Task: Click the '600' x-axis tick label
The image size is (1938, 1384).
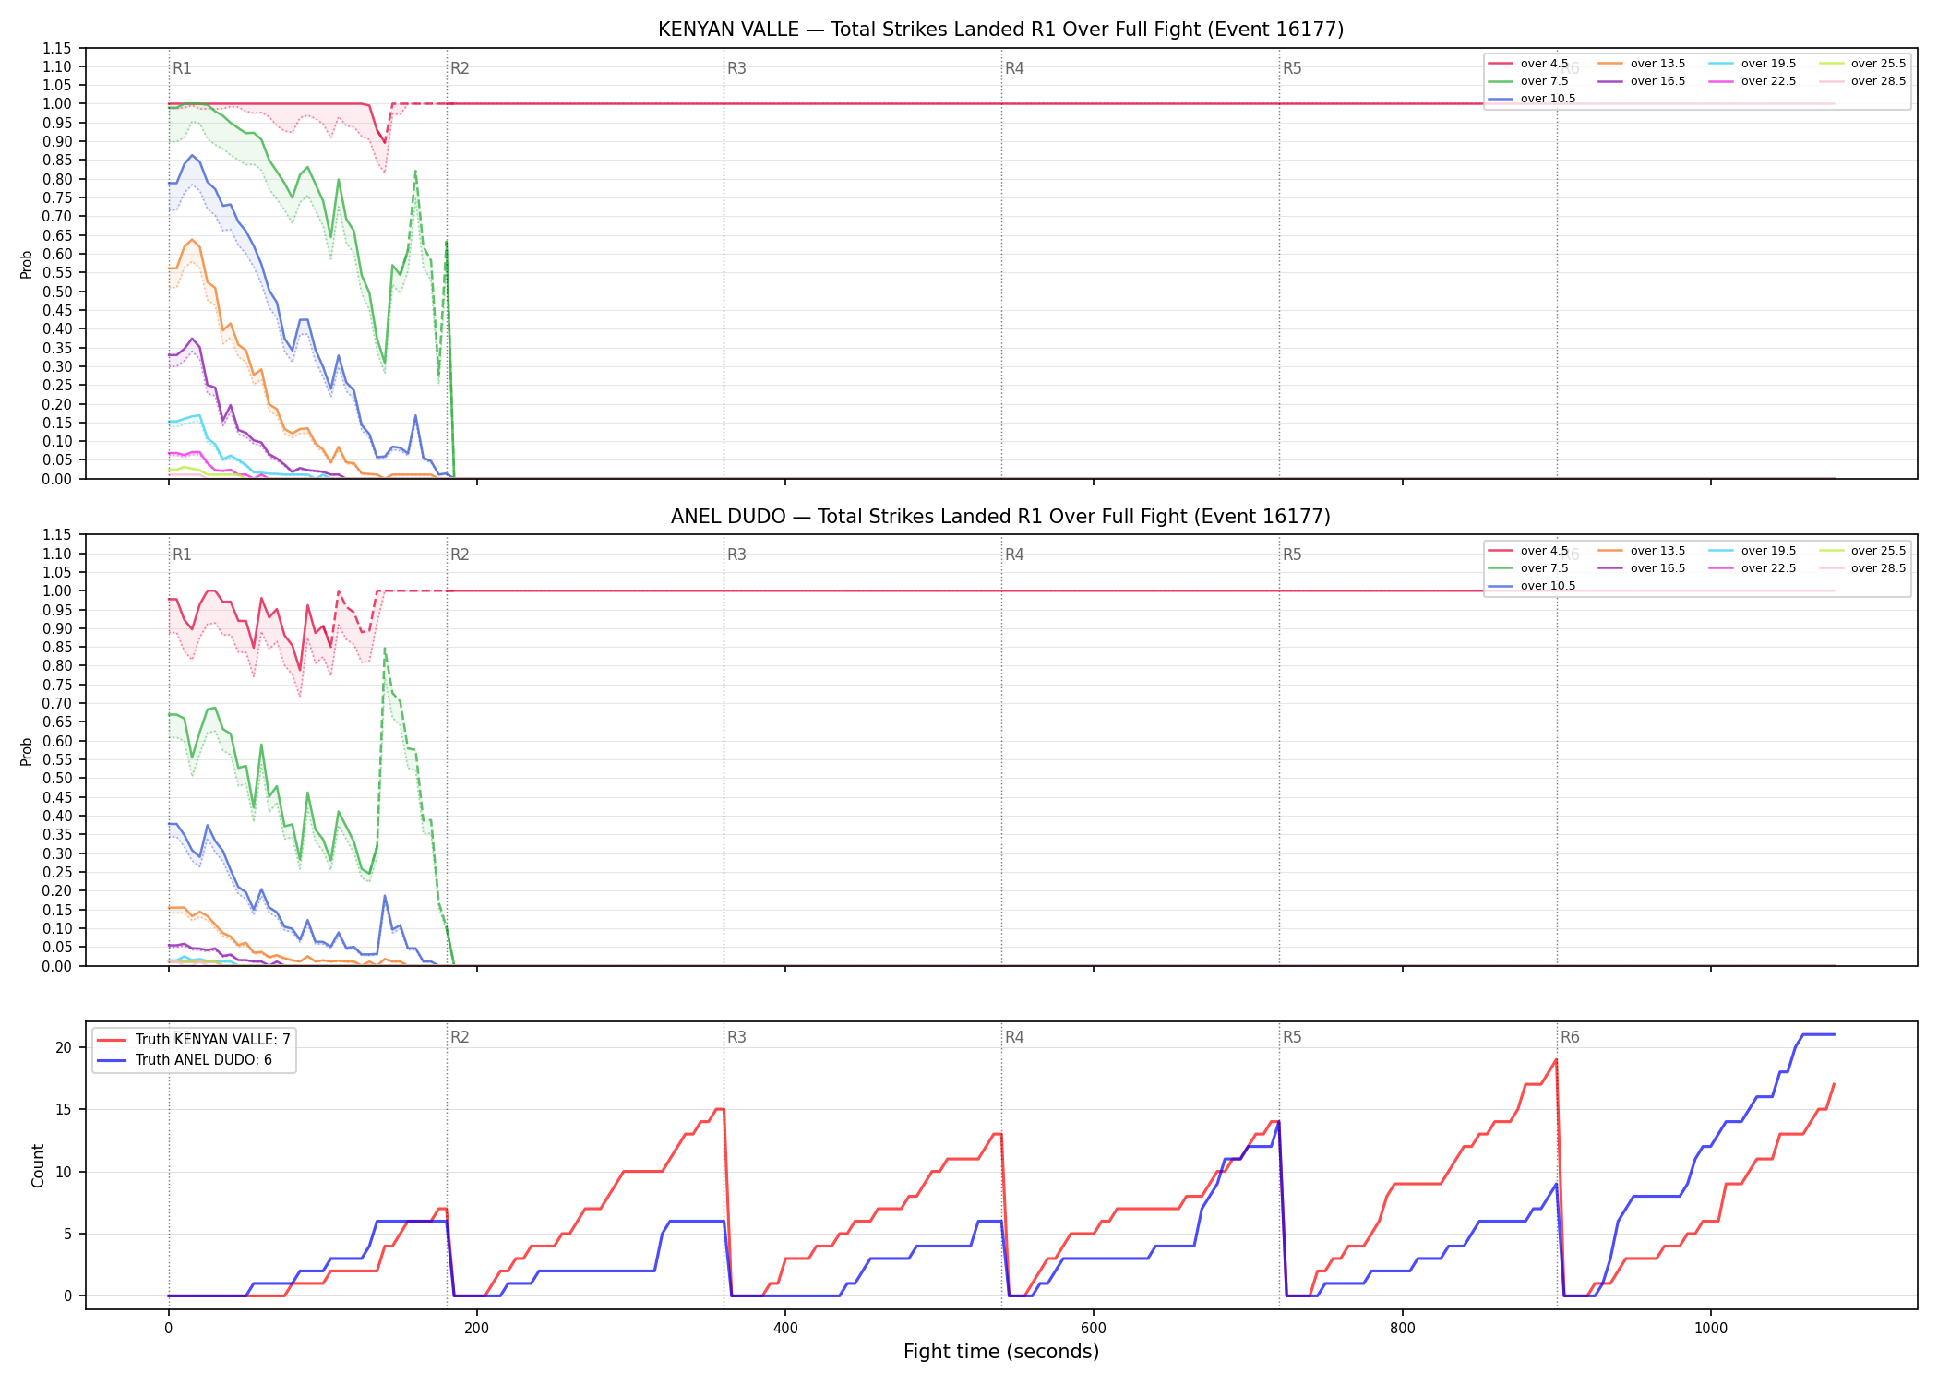Action: click(x=1094, y=1330)
